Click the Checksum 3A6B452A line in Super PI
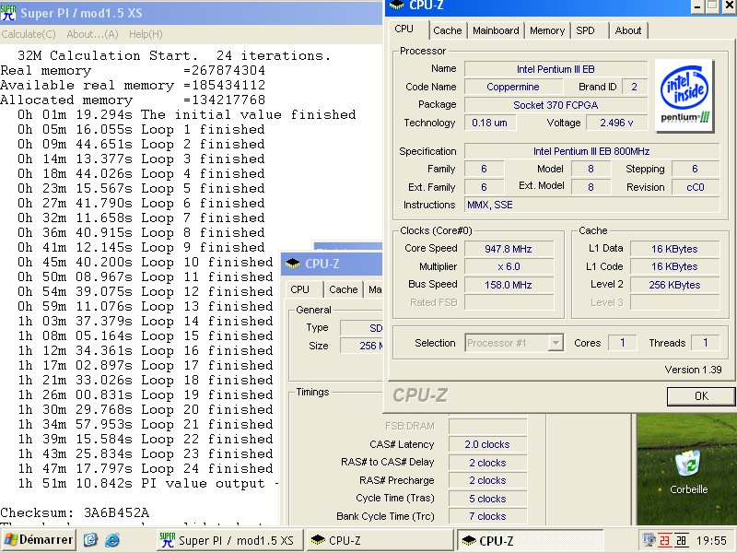 (76, 512)
